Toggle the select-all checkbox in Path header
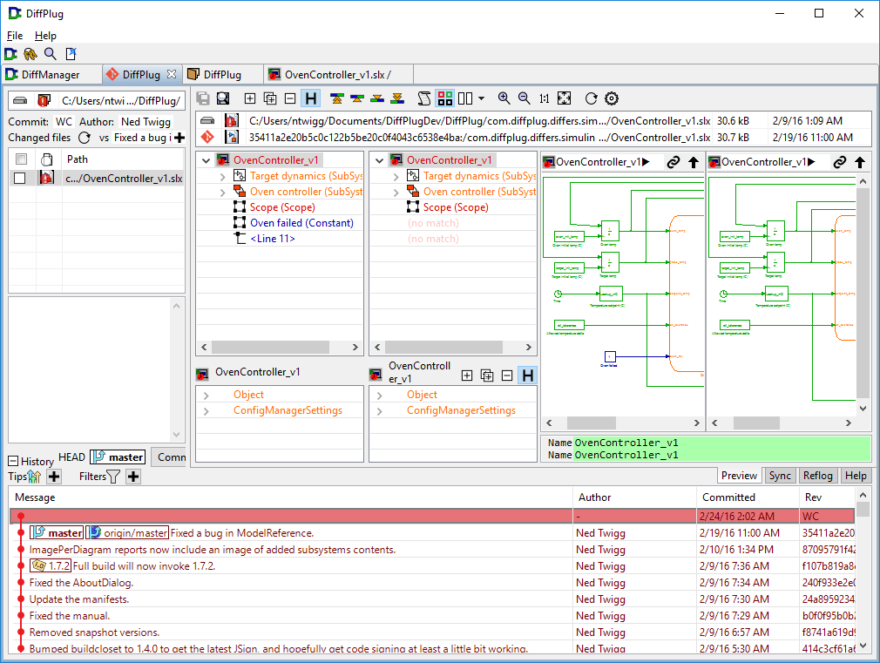Screen dimensions: 880x663 point(22,159)
